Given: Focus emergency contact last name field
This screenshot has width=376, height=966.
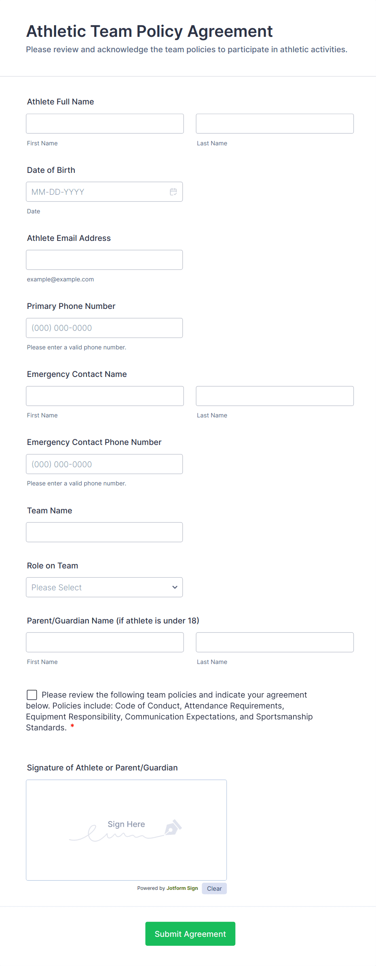Looking at the screenshot, I should pos(275,396).
